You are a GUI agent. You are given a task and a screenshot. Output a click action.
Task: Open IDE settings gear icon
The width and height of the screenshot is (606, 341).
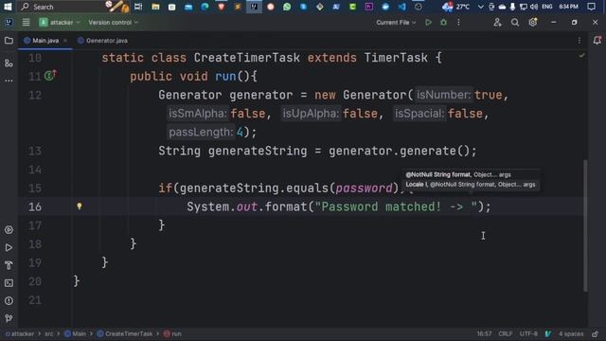tap(533, 23)
